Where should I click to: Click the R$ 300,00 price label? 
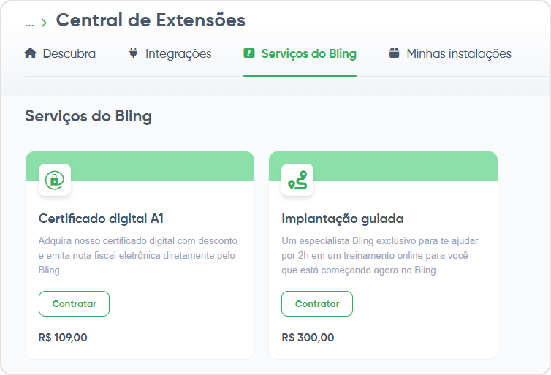pos(308,338)
